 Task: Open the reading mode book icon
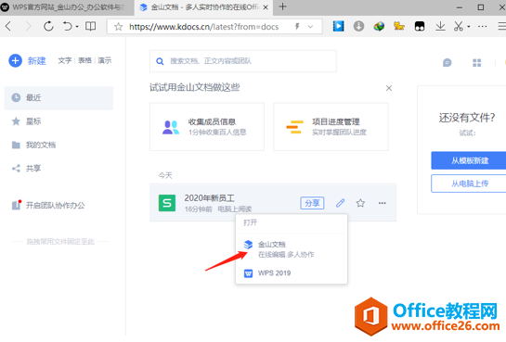coord(90,26)
